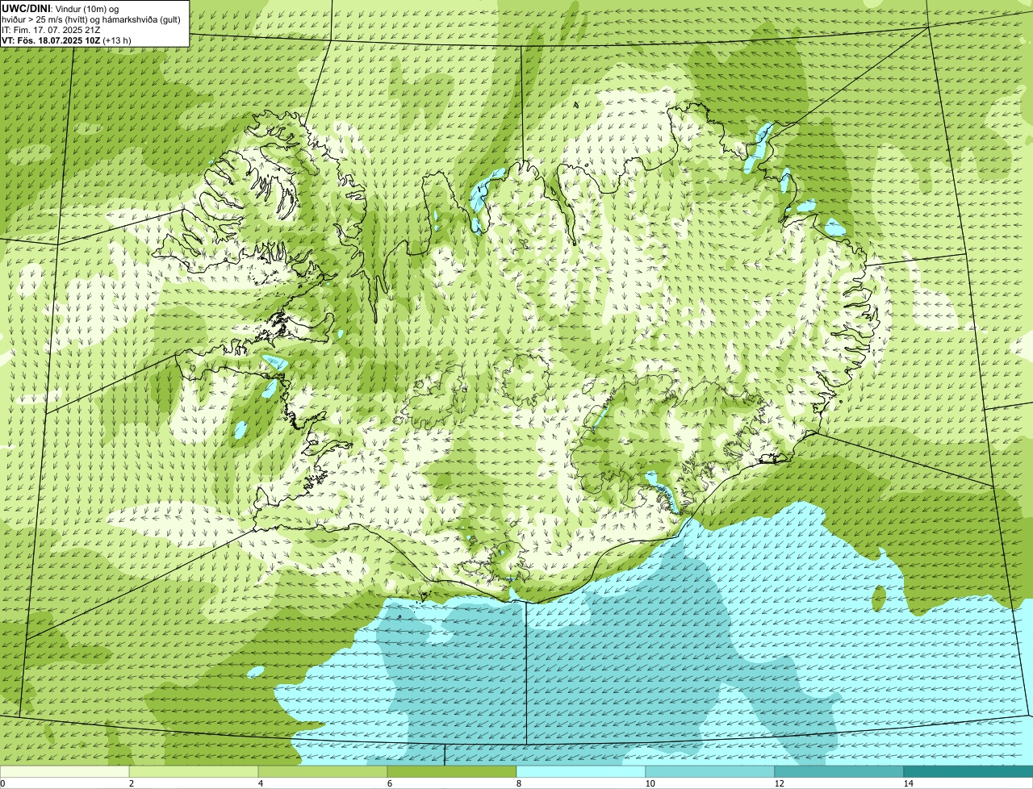The width and height of the screenshot is (1033, 789).
Task: Click the 4–6 m/s green legend swatch
Action: (x=323, y=771)
